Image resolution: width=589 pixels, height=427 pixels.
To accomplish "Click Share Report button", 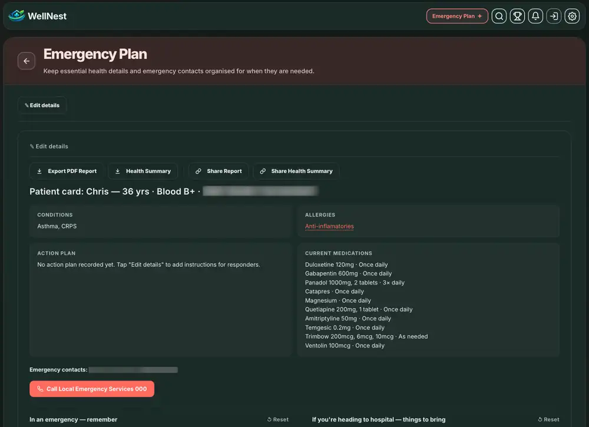I will point(219,171).
